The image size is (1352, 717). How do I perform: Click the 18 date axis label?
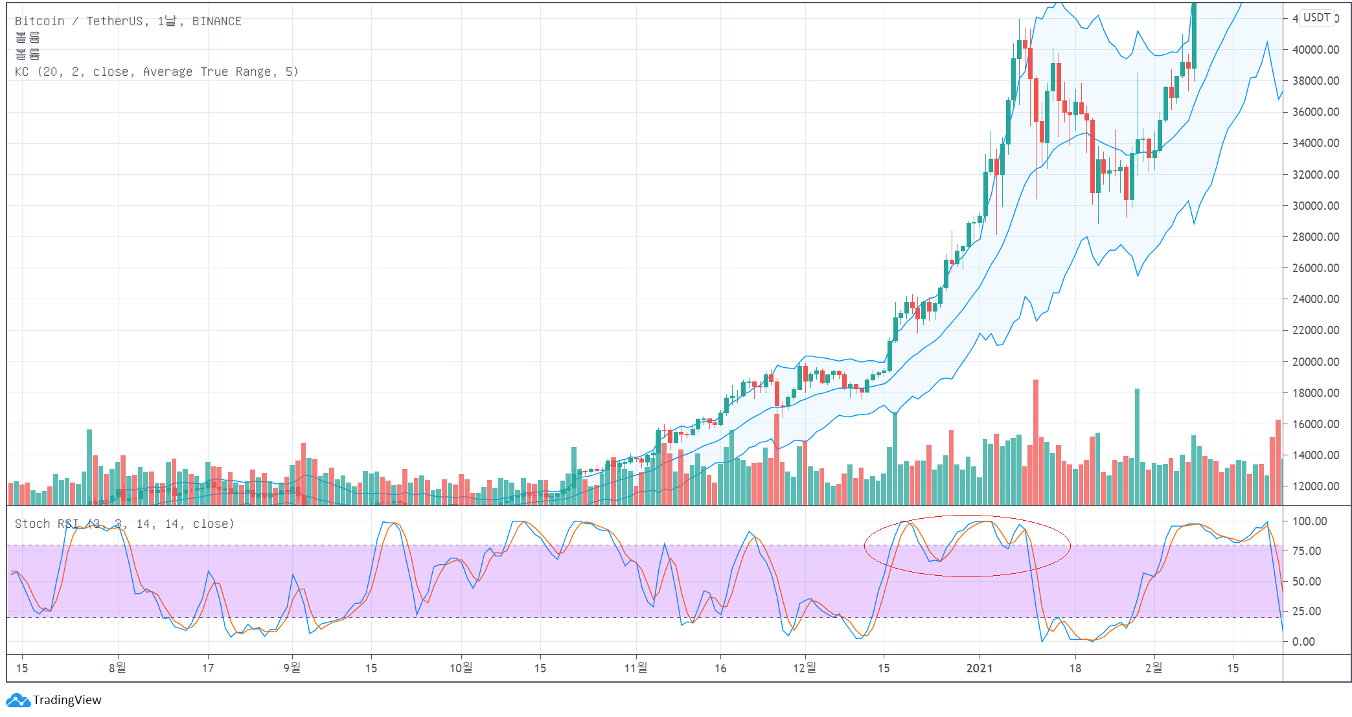(x=1075, y=668)
